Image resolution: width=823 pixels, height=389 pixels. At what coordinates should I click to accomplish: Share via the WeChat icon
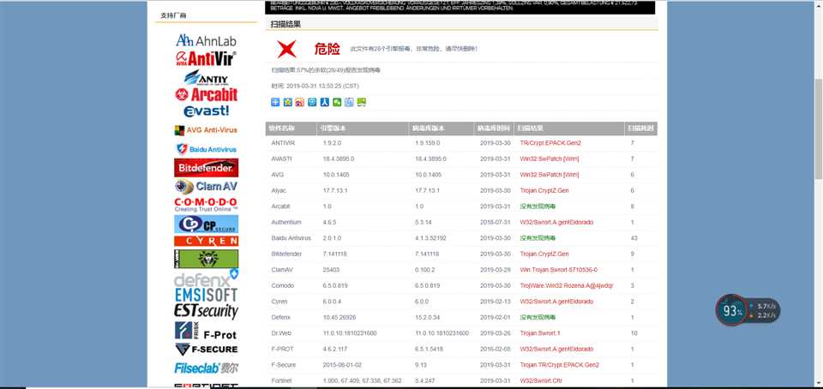point(337,102)
